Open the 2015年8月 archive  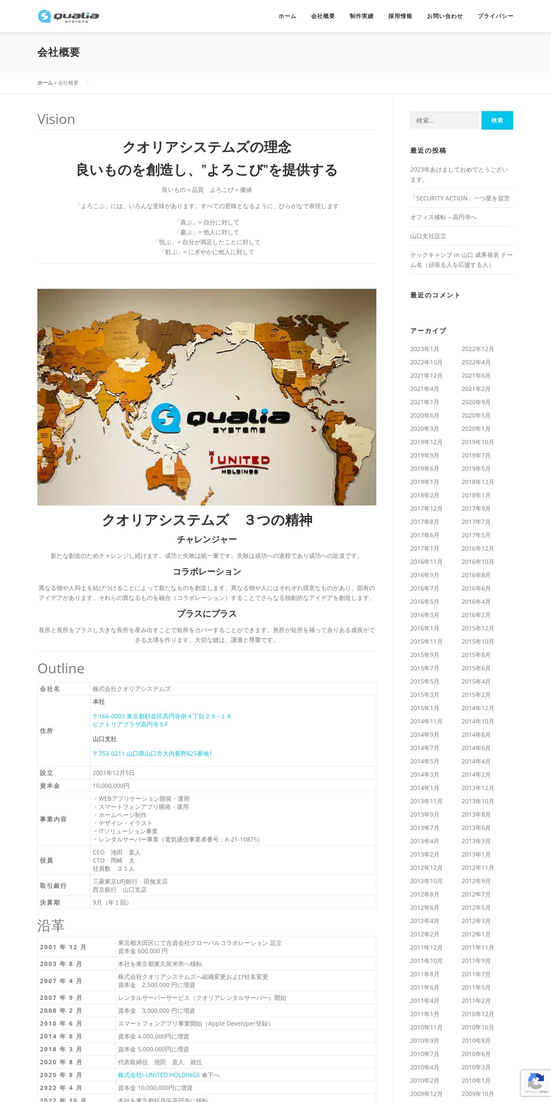coord(476,655)
